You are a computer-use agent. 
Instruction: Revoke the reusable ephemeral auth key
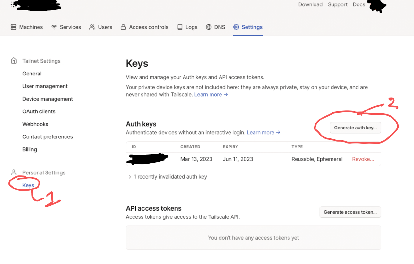[x=363, y=159]
